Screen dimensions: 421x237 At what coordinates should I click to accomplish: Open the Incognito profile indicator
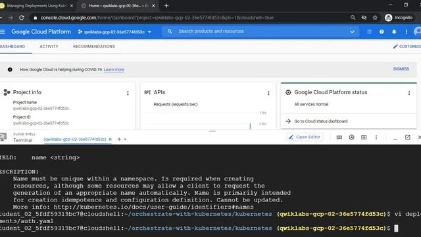pos(399,18)
